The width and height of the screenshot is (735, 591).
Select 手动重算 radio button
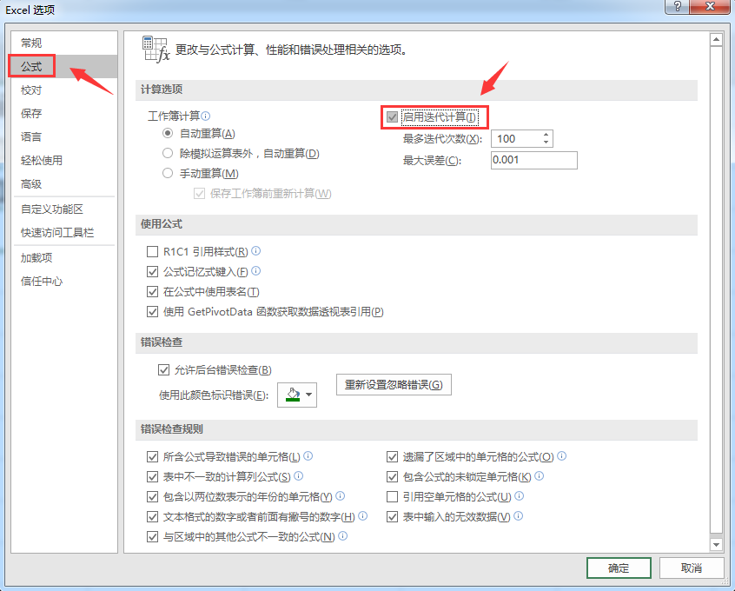tap(168, 173)
